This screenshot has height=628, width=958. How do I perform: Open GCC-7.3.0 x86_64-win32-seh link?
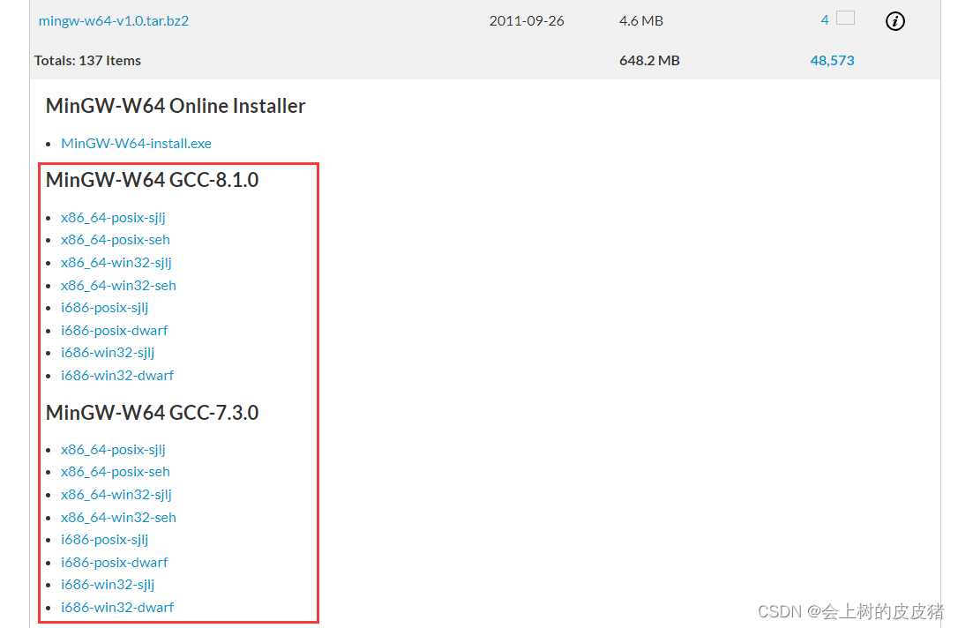(118, 518)
